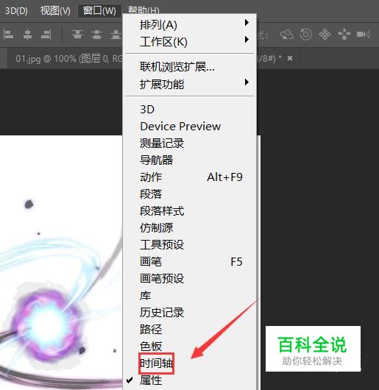The height and width of the screenshot is (390, 379).
Task: Click align left edges icon
Action: (8, 35)
